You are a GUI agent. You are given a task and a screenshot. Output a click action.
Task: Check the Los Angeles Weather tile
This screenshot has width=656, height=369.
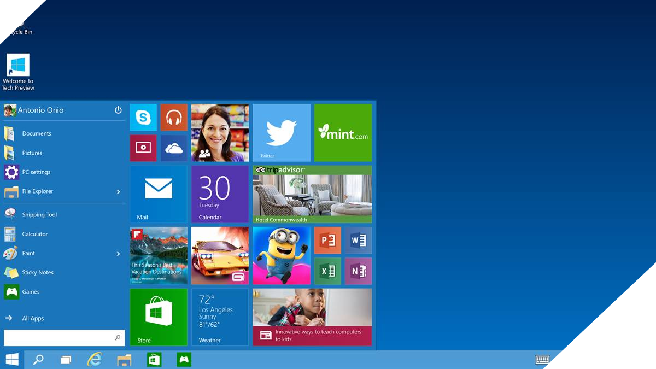pos(219,317)
